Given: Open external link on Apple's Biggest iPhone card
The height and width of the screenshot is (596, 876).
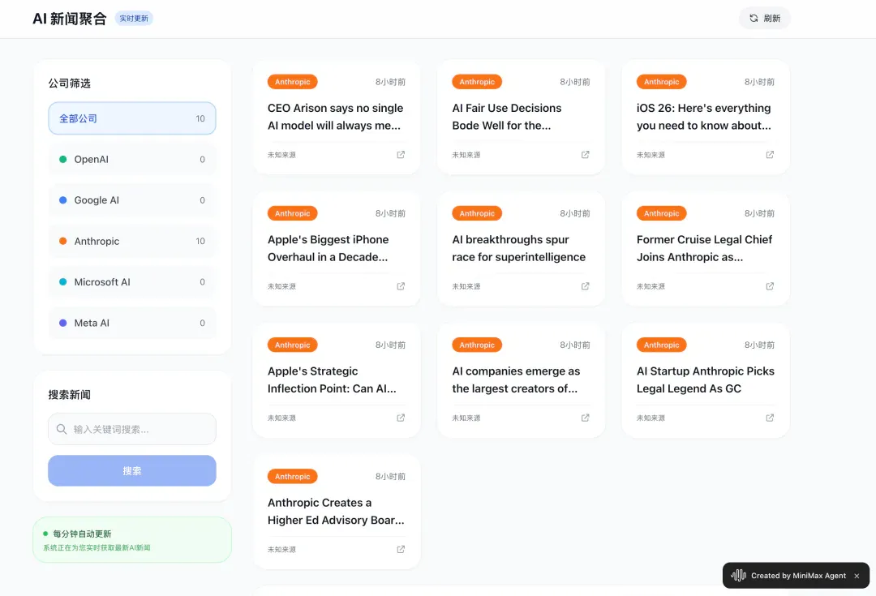Looking at the screenshot, I should point(401,286).
